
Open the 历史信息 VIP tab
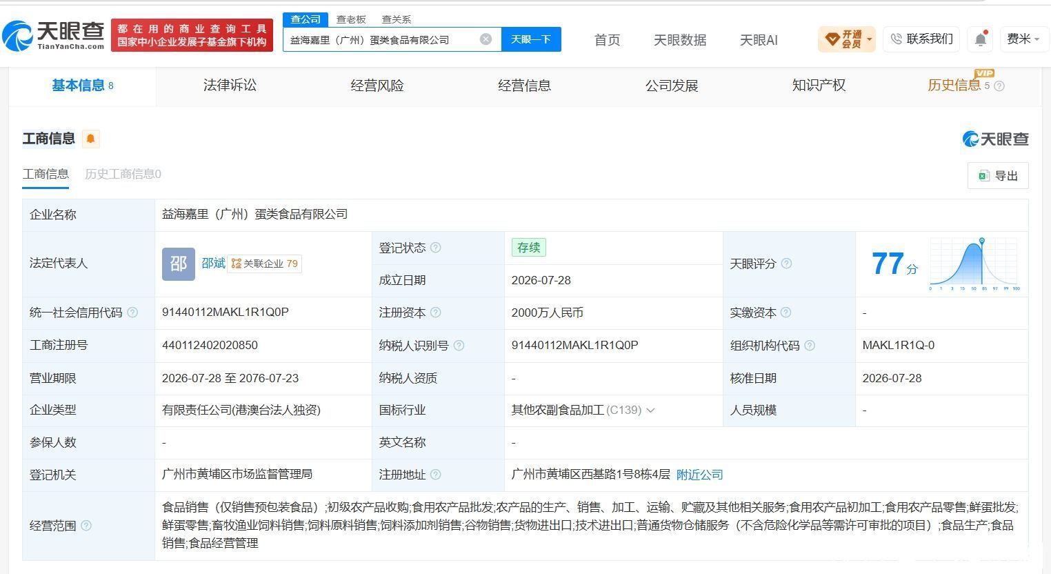954,85
